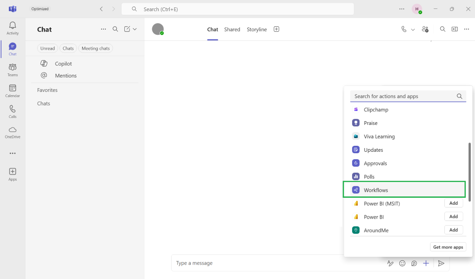Open chat list more options ellipsis
Image resolution: width=475 pixels, height=279 pixels.
(103, 29)
